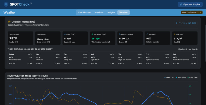The height and width of the screenshot is (105, 206).
Task: Click the Temperature 78°F card
Action: point(20,38)
